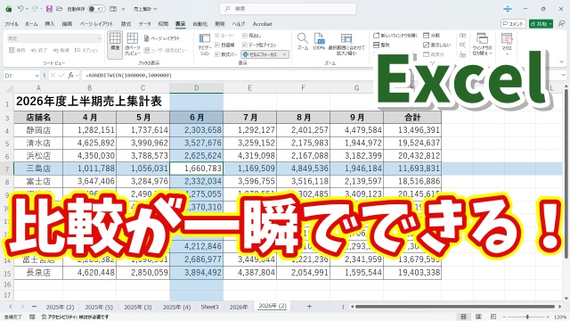This screenshot has width=570, height=321.
Task: Click the アクセシビリティ status bar message
Action: (x=75, y=317)
